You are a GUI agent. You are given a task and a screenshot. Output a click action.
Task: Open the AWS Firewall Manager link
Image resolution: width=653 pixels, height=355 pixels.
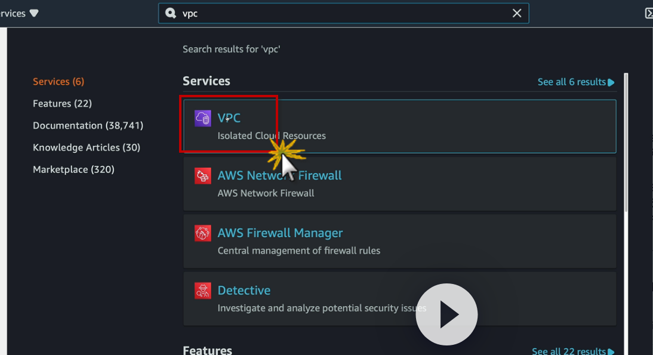pos(280,233)
